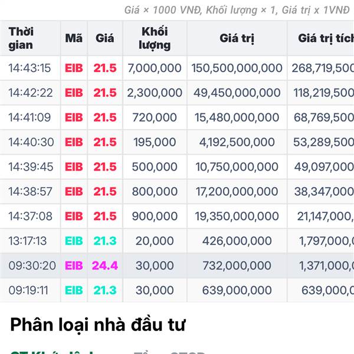
Task: Open the EIB link at 14:43:15
Action: point(74,68)
